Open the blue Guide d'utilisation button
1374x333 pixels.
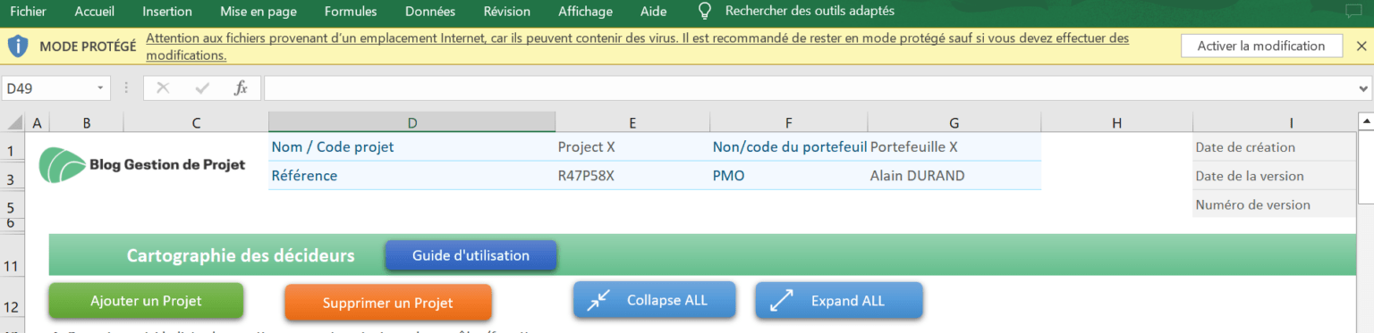[471, 255]
